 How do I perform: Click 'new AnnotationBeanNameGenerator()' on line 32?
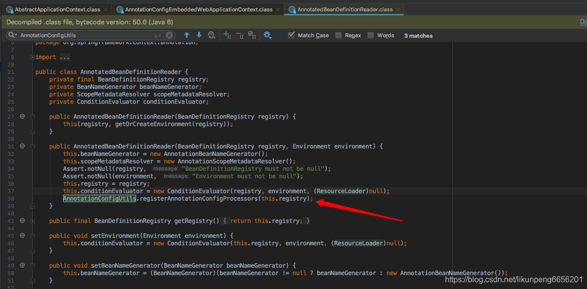click(x=208, y=154)
